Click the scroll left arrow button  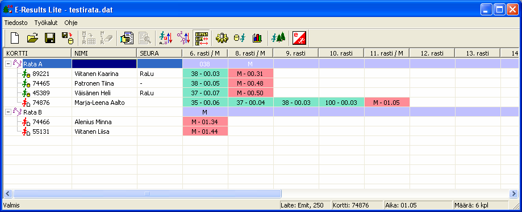point(8,193)
